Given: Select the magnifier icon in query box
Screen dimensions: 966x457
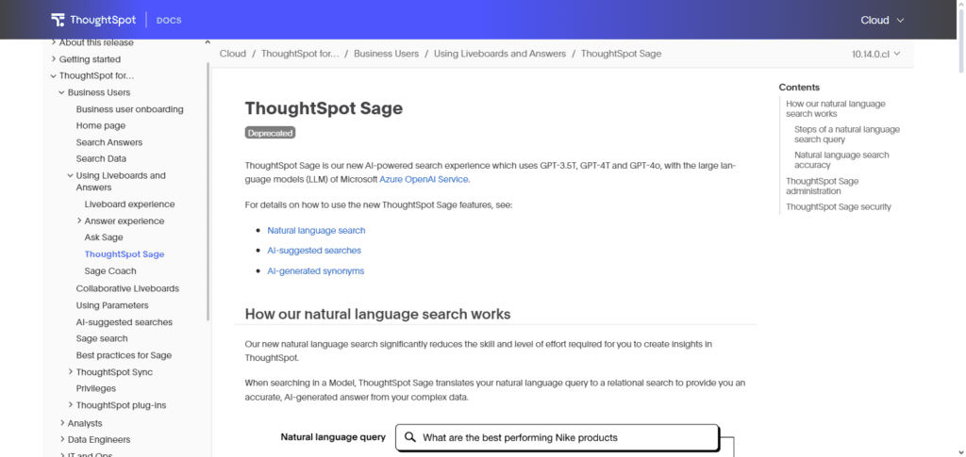Looking at the screenshot, I should click(409, 437).
